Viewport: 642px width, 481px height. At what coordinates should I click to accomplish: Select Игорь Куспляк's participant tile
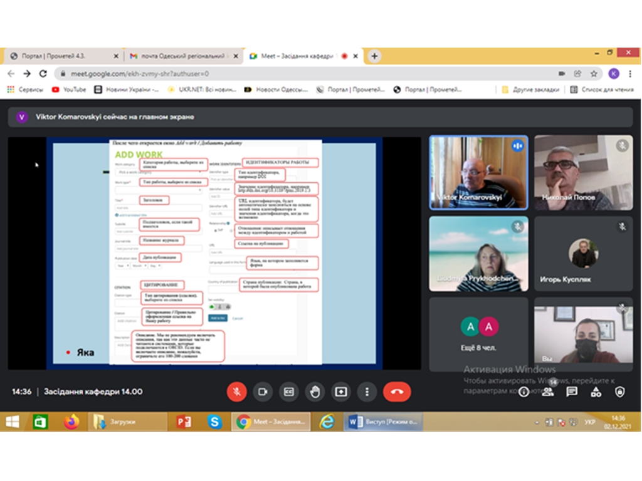pyautogui.click(x=584, y=254)
